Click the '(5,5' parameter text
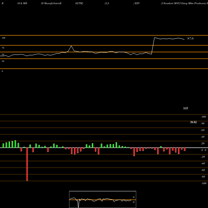 coord(107,3)
